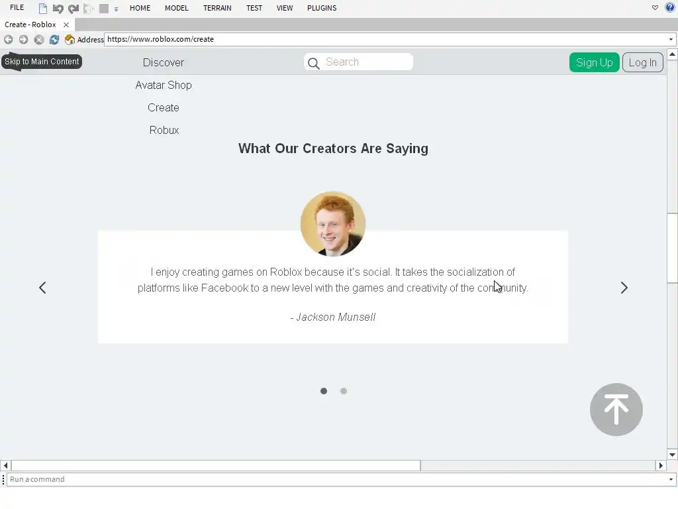Open the quick access toolbar customize dropdown

point(116,9)
